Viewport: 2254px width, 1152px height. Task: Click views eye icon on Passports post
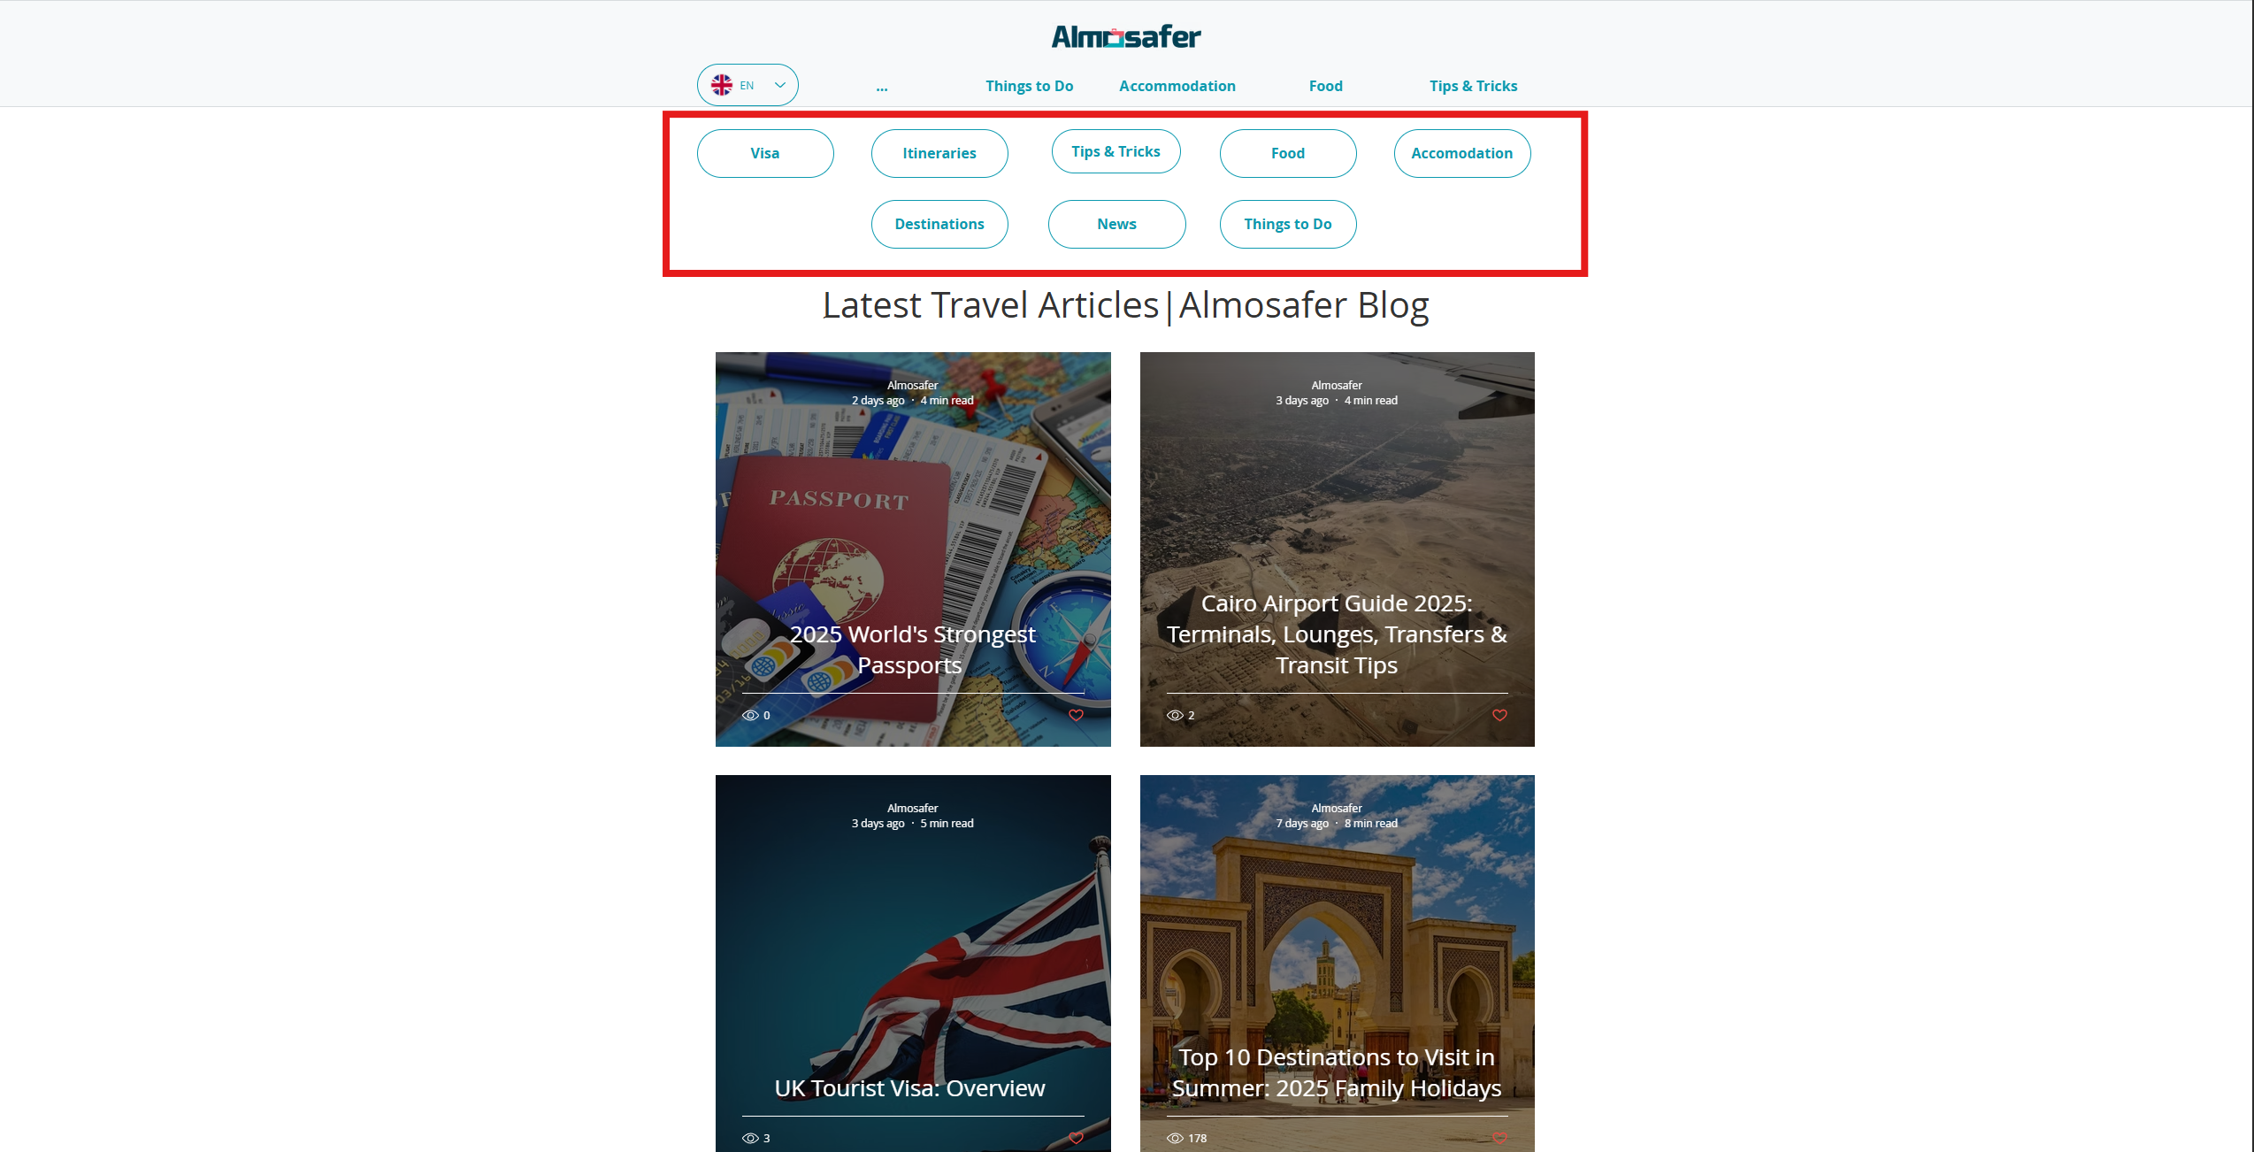(x=750, y=715)
